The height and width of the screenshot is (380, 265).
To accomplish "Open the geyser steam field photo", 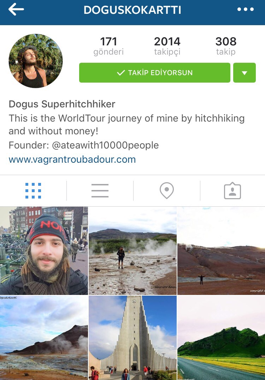I will coord(132,251).
